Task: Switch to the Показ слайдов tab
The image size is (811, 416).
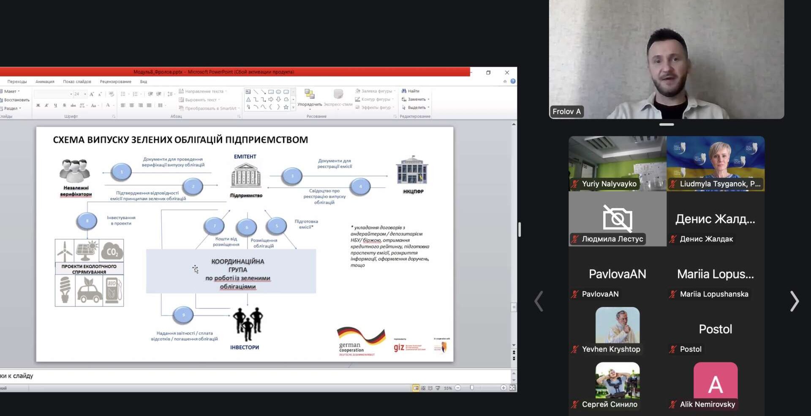Action: coord(77,82)
